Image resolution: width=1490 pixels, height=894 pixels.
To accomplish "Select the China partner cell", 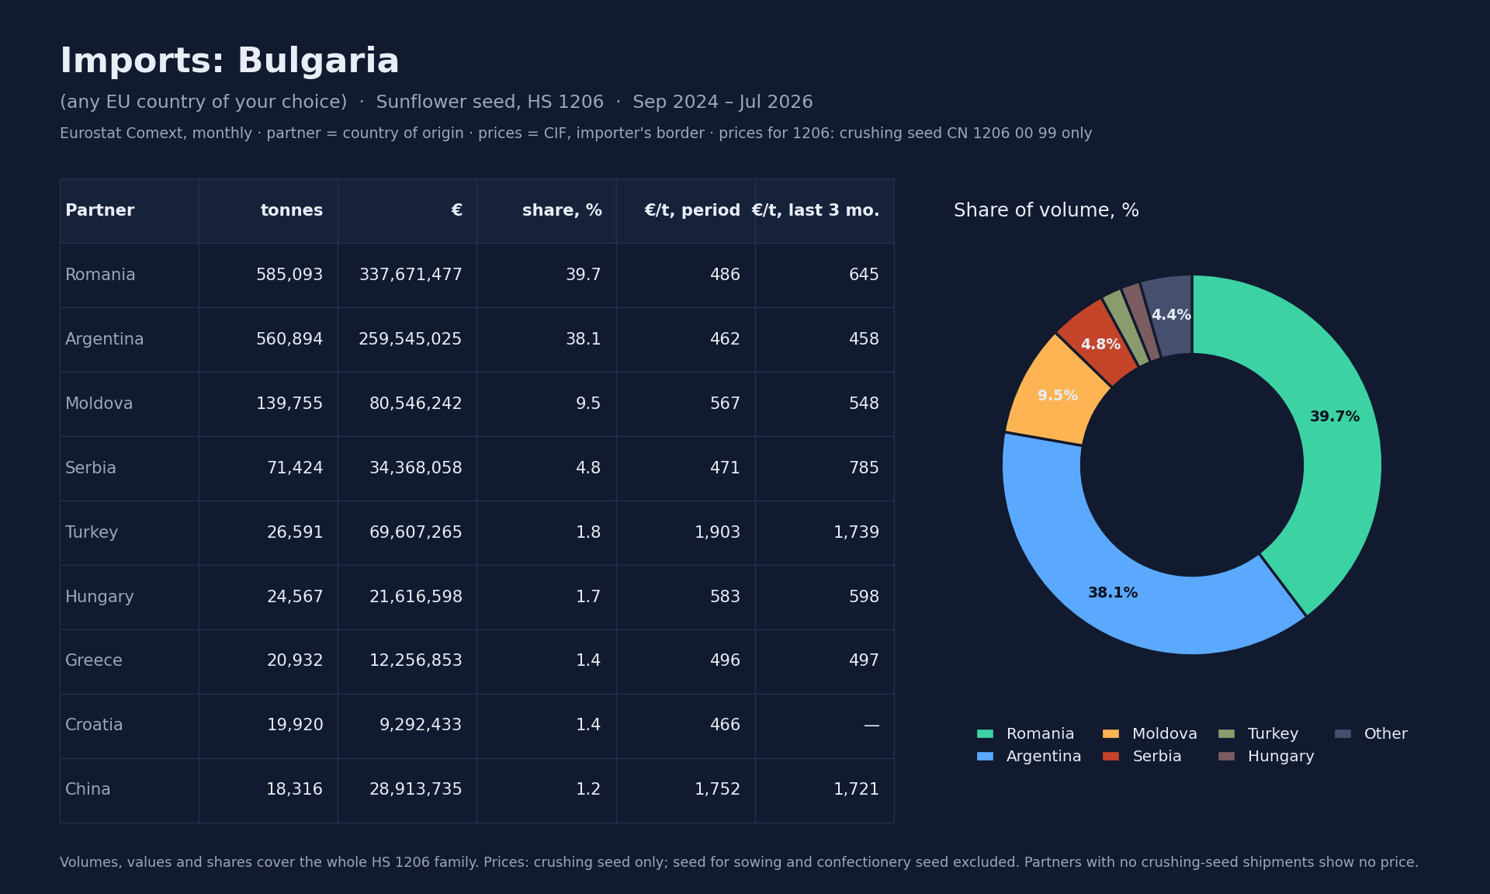I will click(x=130, y=790).
